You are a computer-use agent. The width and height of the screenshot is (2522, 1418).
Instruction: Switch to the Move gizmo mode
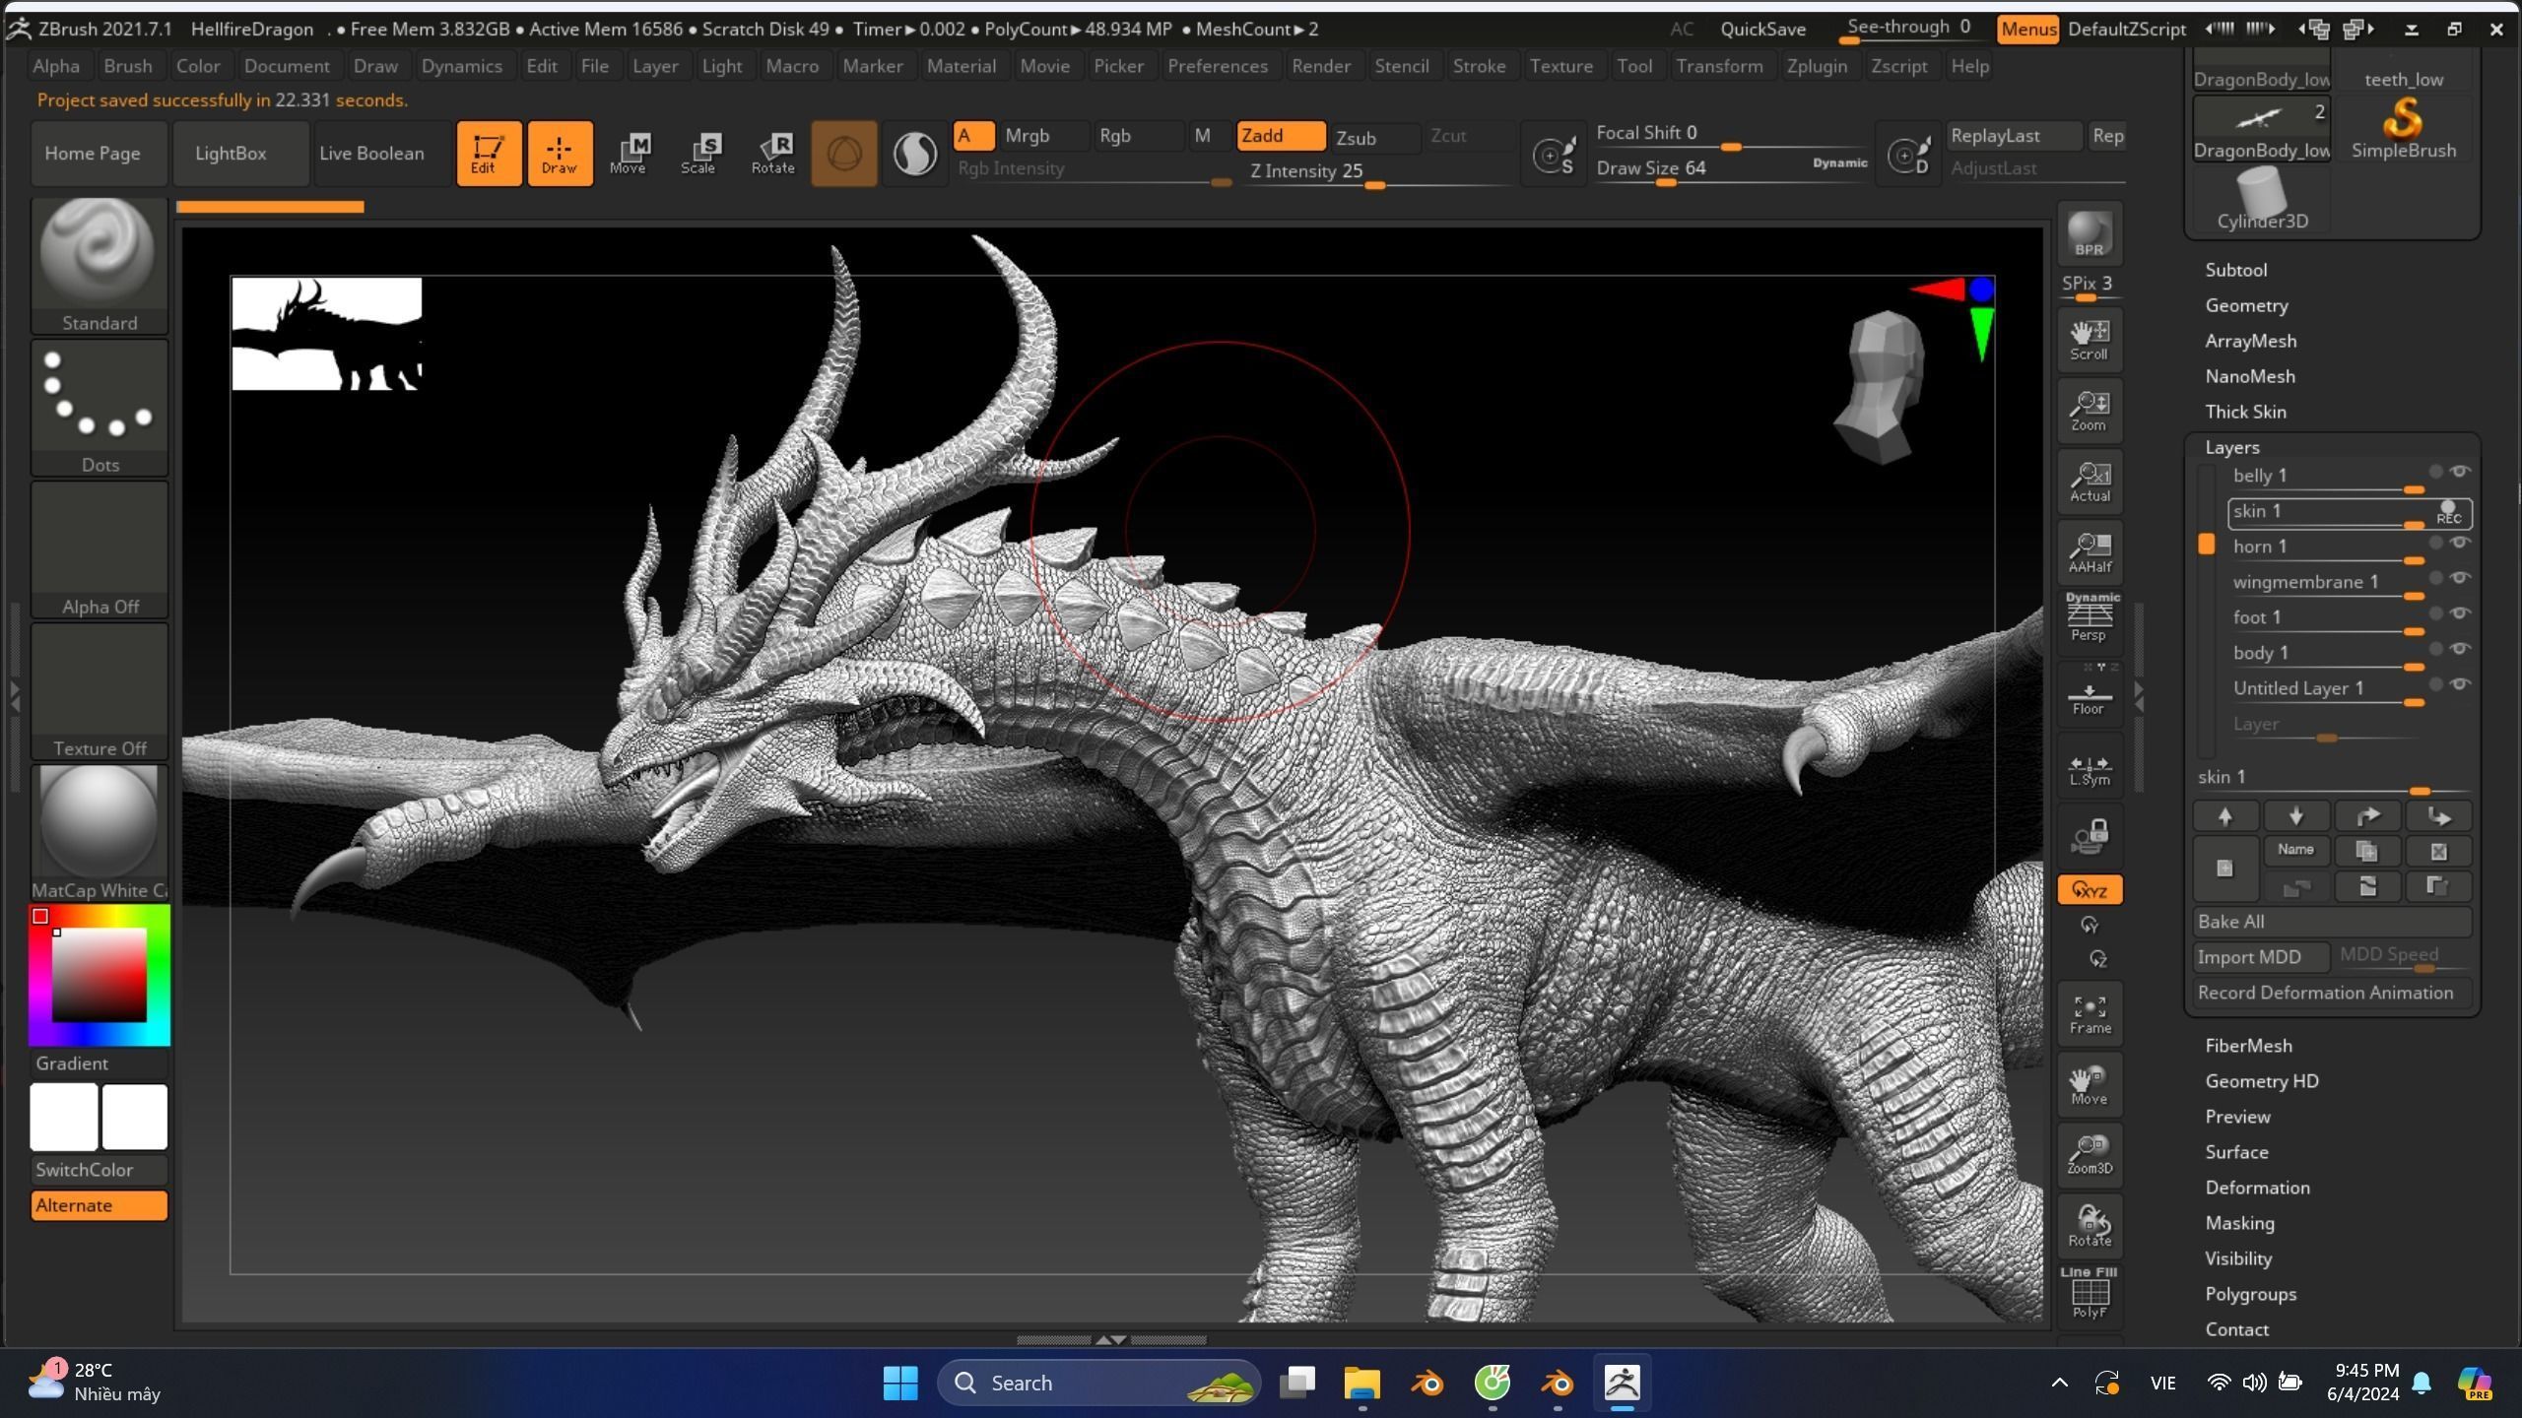click(x=630, y=154)
